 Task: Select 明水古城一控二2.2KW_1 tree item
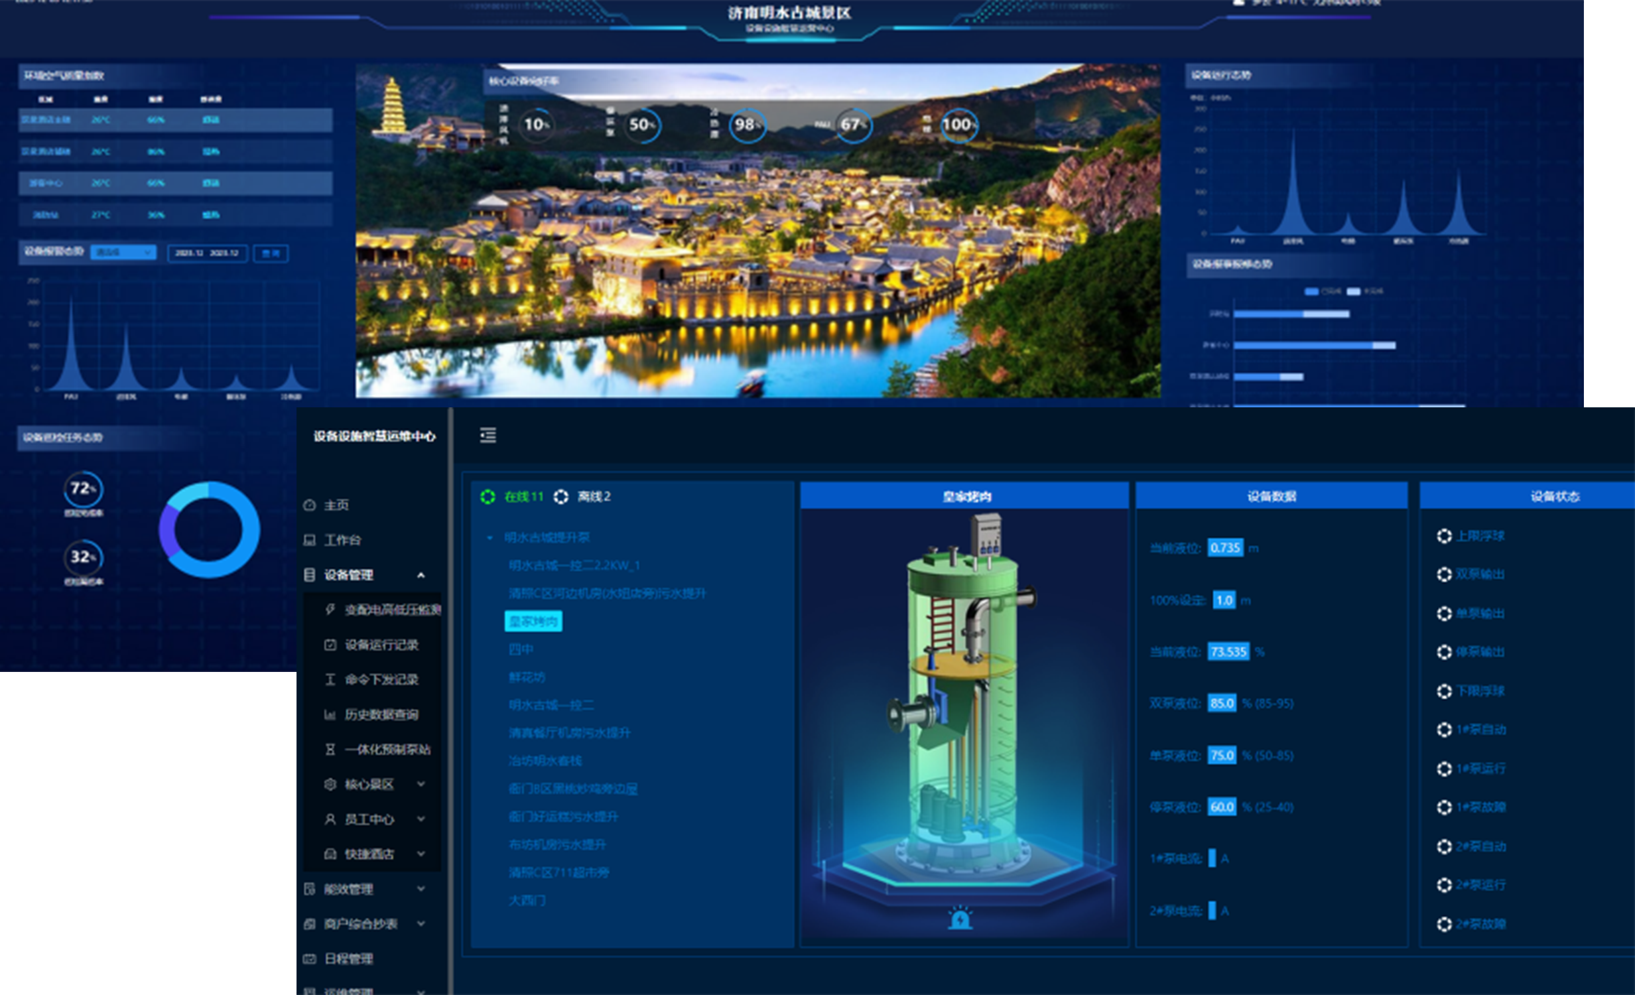(x=574, y=566)
